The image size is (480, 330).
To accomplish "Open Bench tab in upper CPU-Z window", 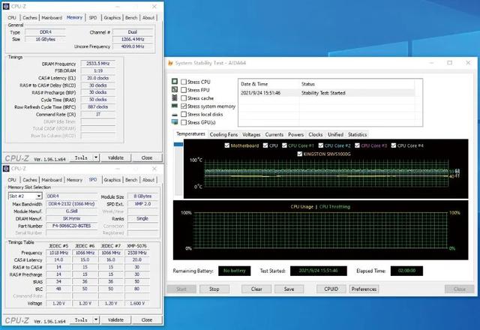I will (131, 18).
